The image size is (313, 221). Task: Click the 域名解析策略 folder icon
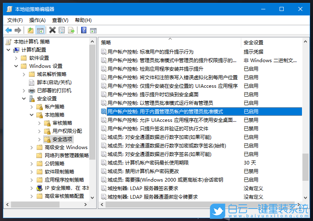[32, 74]
